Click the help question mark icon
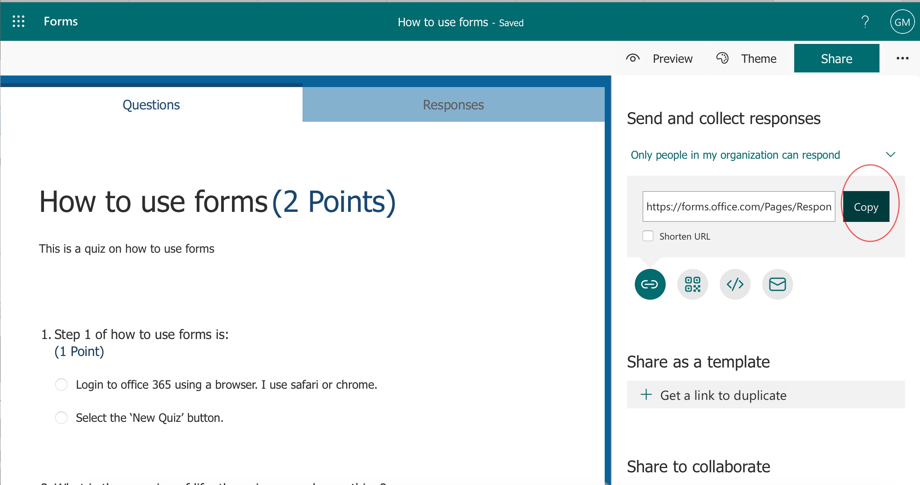The width and height of the screenshot is (920, 485). point(865,22)
